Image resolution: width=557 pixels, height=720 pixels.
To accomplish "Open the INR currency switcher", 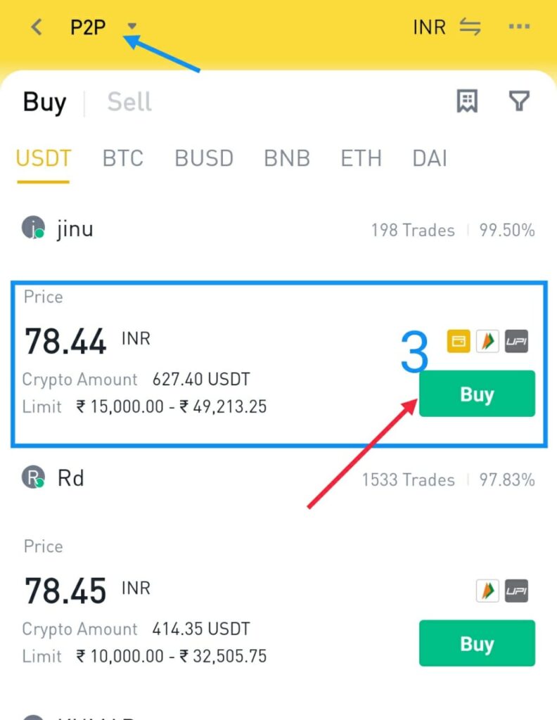I will (x=429, y=27).
